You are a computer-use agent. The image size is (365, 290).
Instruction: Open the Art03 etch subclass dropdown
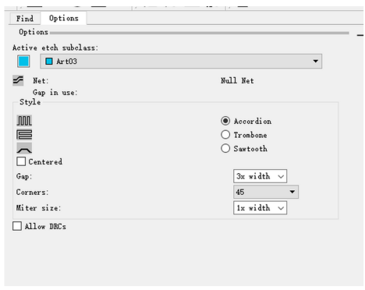[181, 62]
